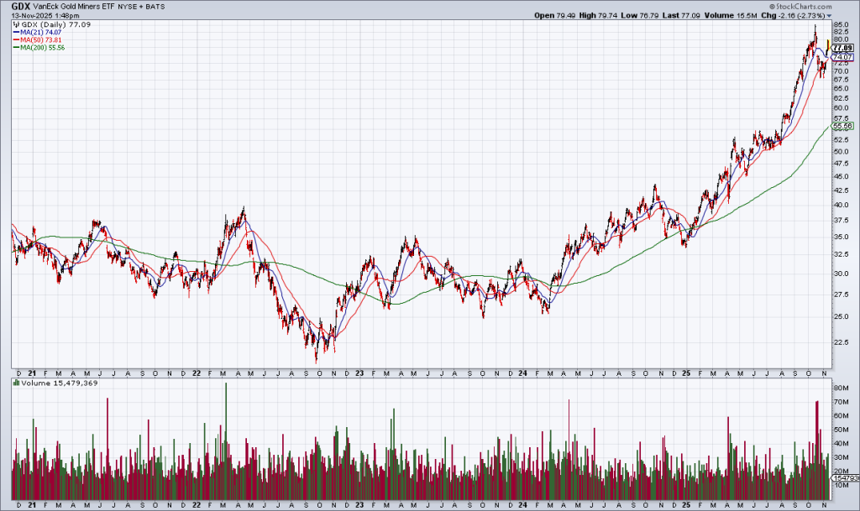Click the blue MA(21) legend line marker

pyautogui.click(x=15, y=33)
